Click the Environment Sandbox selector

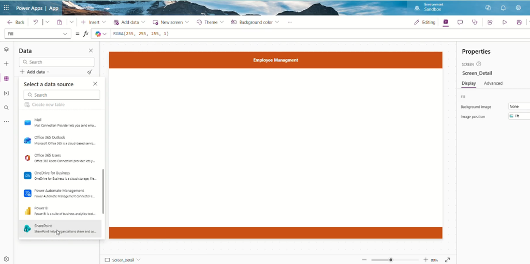click(429, 7)
